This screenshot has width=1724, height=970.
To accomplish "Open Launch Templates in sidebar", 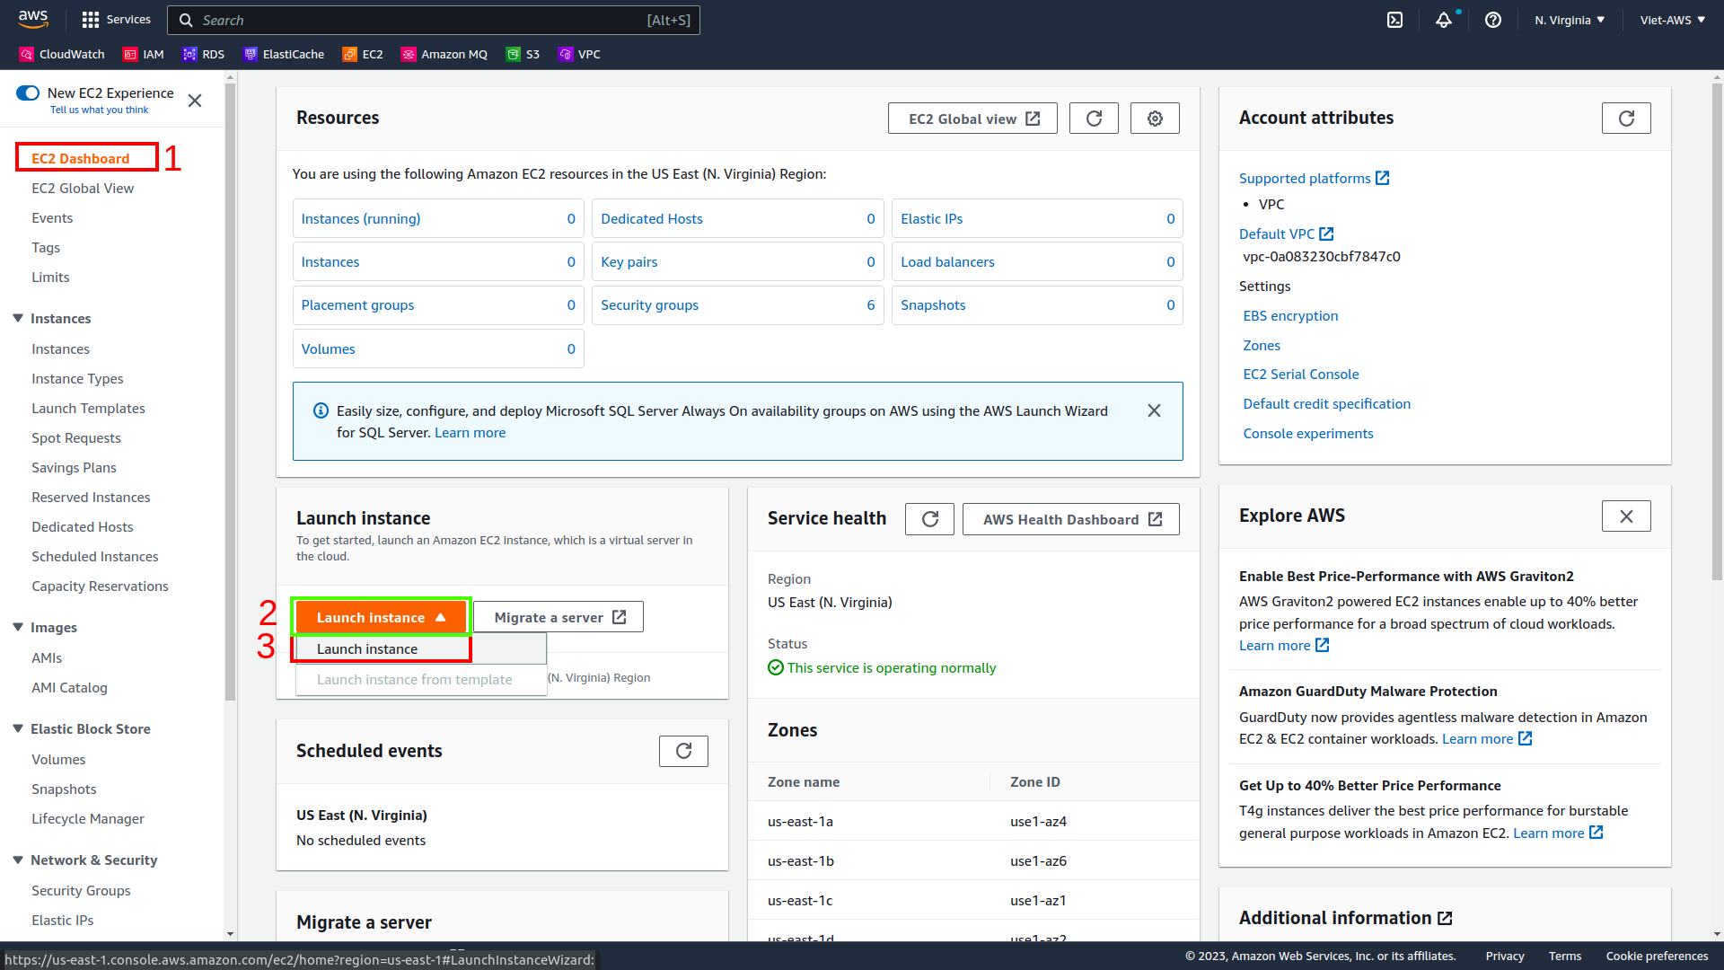I will tap(88, 408).
